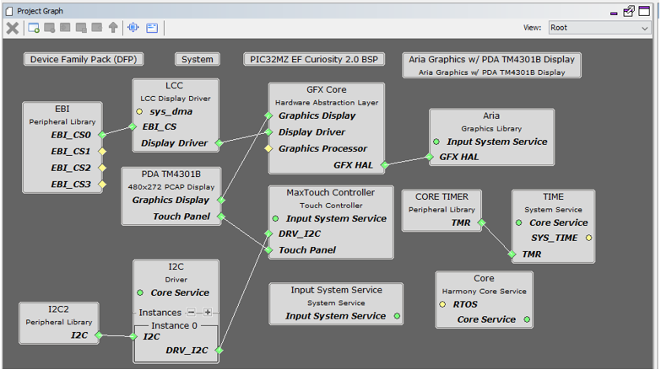Select the I2C2 Peripheral Library node title
The image size is (661, 375).
click(58, 309)
